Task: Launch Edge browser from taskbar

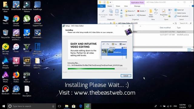Action: pos(81,106)
